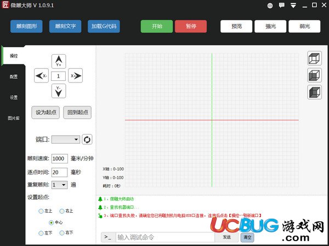Open the 端口 port dropdown
329x246 pixels.
point(66,139)
